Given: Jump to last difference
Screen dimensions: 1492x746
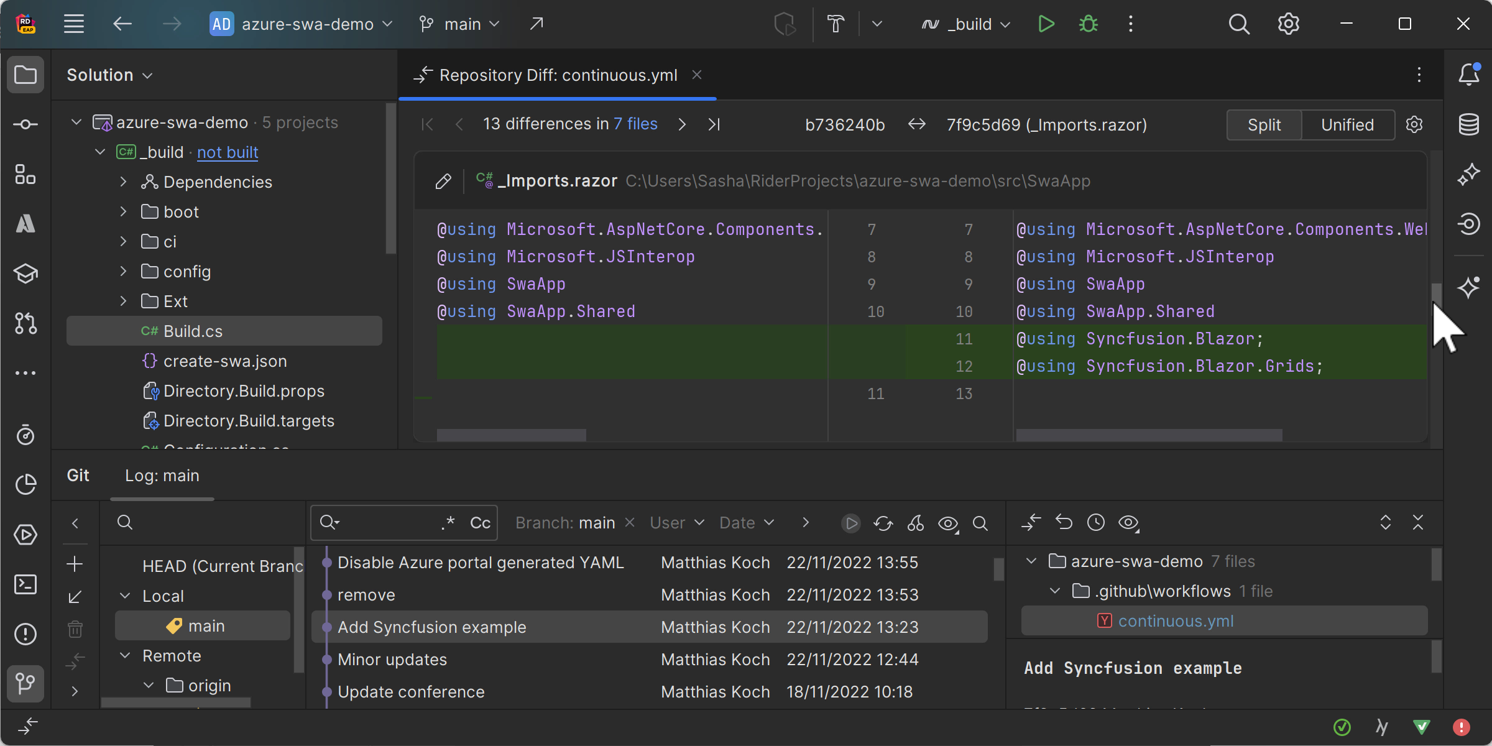Looking at the screenshot, I should (714, 124).
